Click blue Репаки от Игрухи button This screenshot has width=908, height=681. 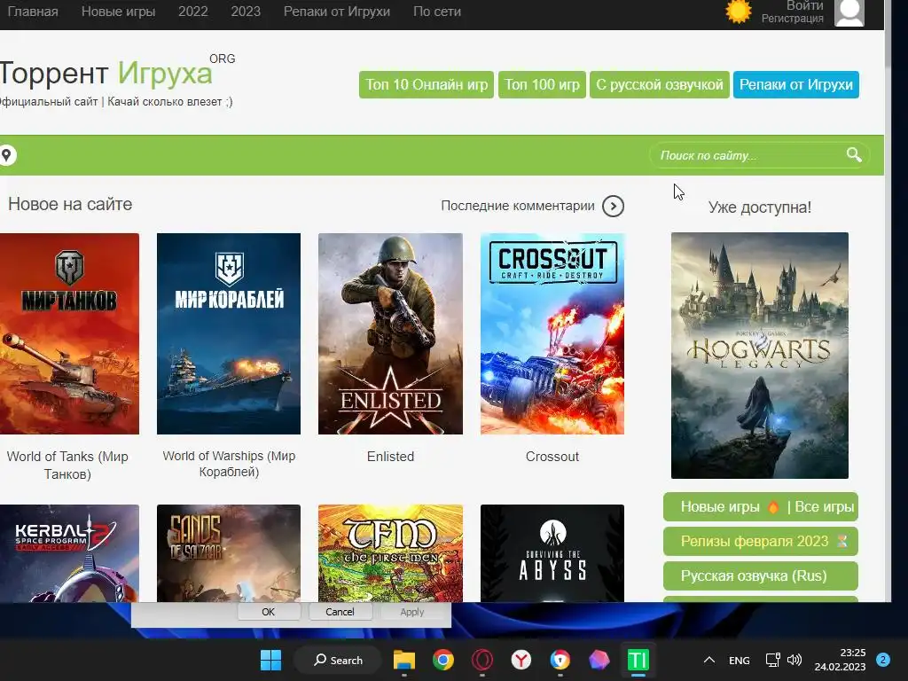[x=795, y=84]
